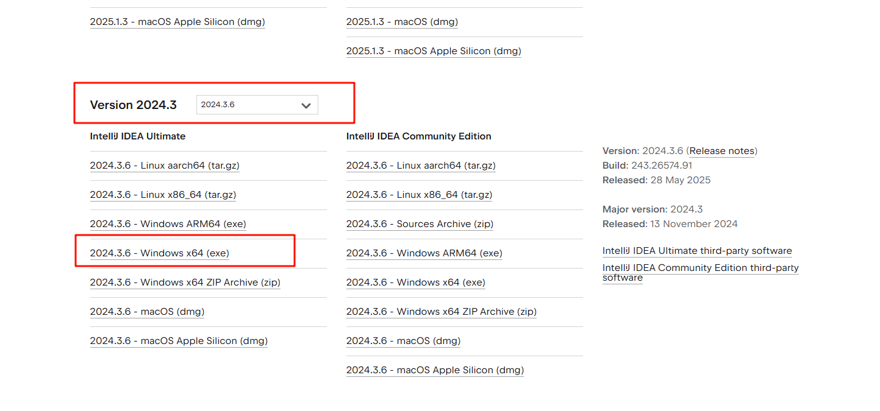The height and width of the screenshot is (411, 880).
Task: Download Ultimate 2024.3.6 Windows ARM64 exe
Action: pyautogui.click(x=168, y=224)
